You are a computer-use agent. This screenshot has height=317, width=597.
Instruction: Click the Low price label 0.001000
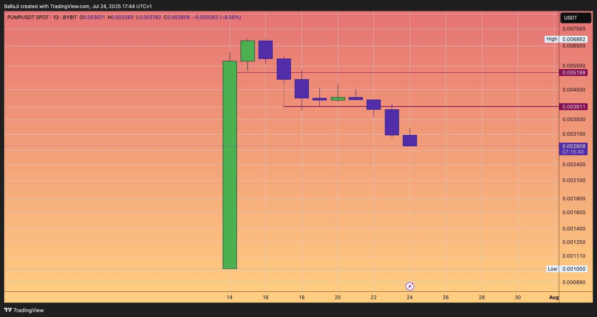pyautogui.click(x=574, y=269)
